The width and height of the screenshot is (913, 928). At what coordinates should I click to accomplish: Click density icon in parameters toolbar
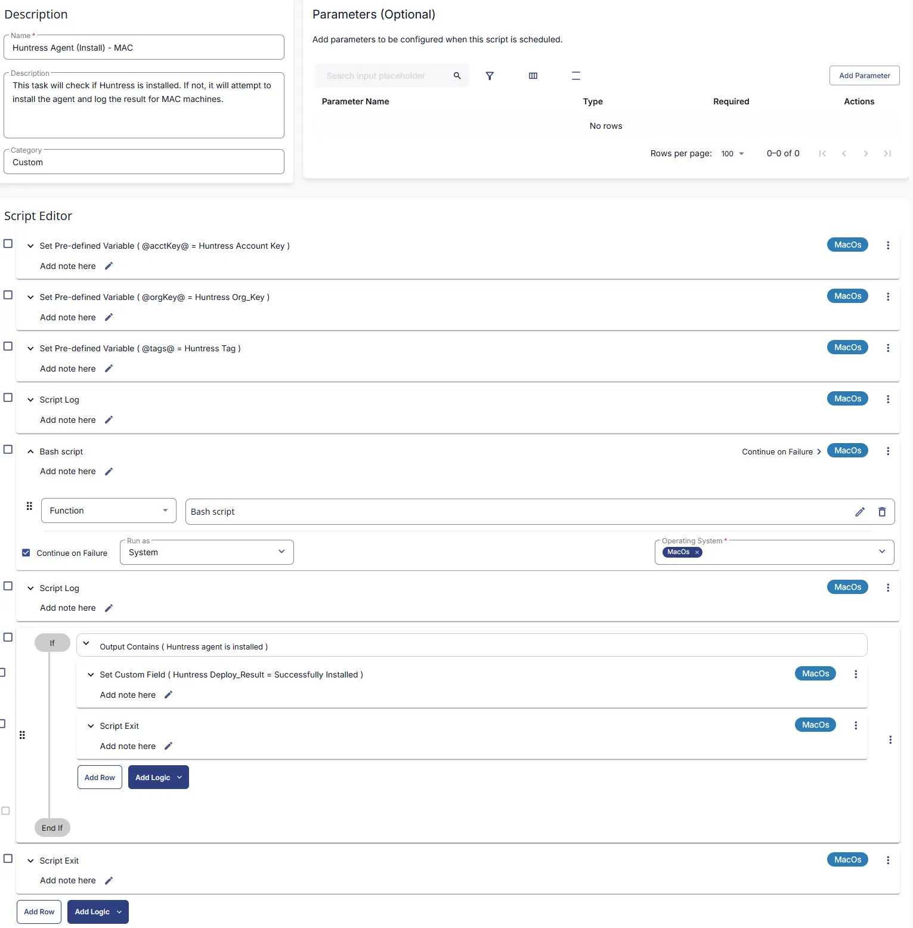[x=576, y=76]
